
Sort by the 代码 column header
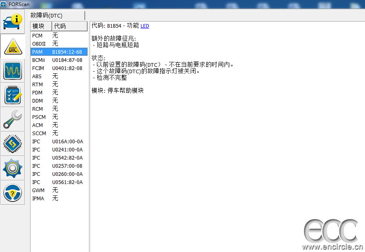[x=69, y=26]
